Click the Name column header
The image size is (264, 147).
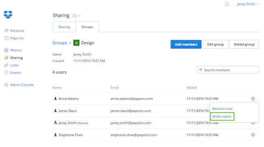pyautogui.click(x=57, y=87)
